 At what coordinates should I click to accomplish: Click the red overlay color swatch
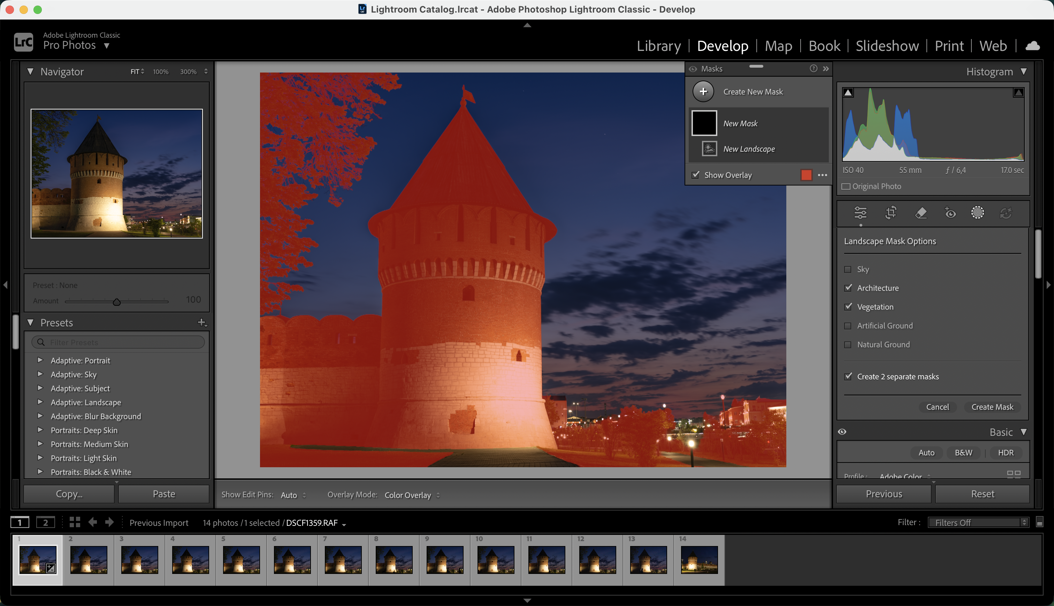[806, 175]
